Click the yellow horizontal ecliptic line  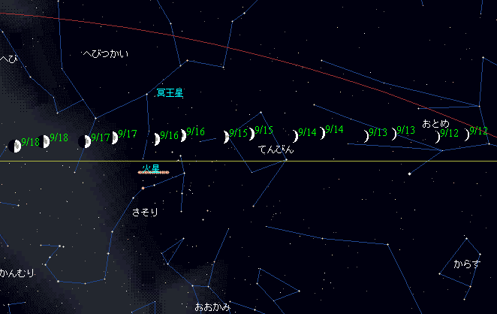point(338,161)
